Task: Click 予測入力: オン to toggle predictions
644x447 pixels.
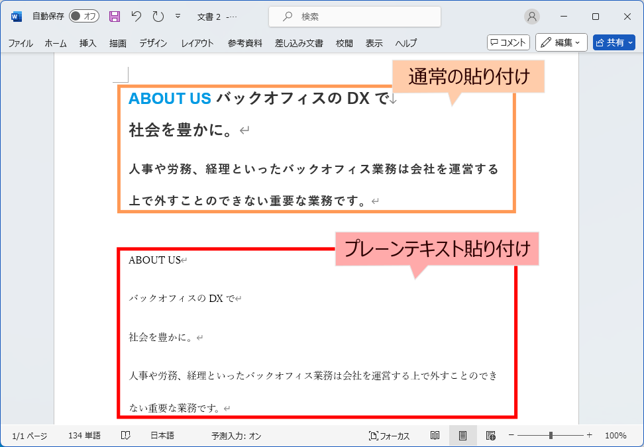Action: tap(237, 436)
